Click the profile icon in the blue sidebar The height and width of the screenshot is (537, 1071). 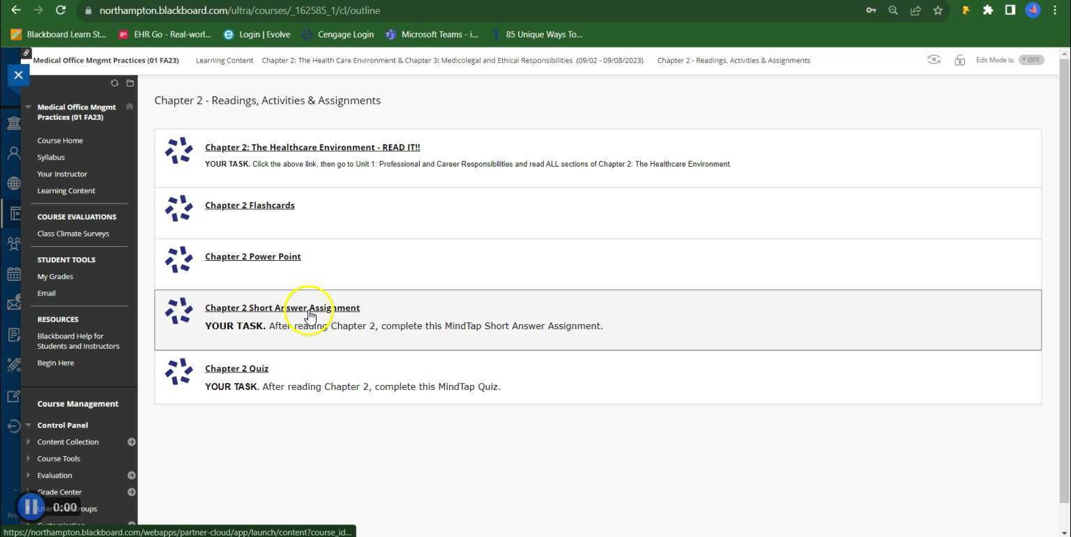14,152
